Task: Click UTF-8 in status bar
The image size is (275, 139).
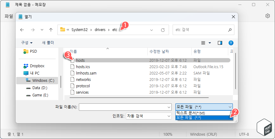Action: (x=244, y=134)
